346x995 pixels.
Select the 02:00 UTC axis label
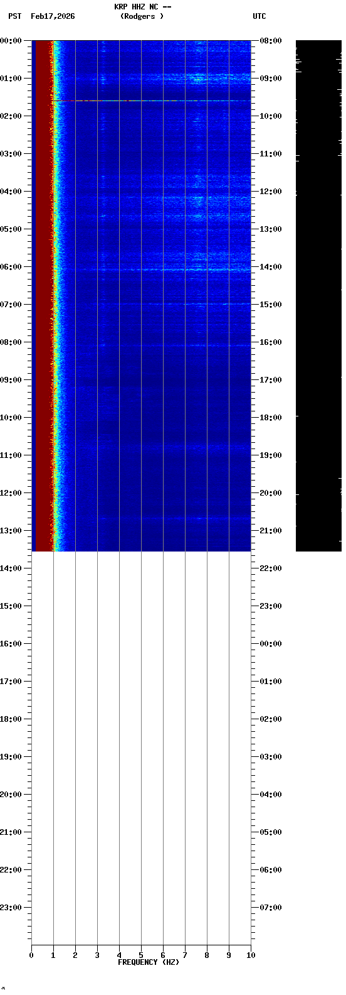271,719
